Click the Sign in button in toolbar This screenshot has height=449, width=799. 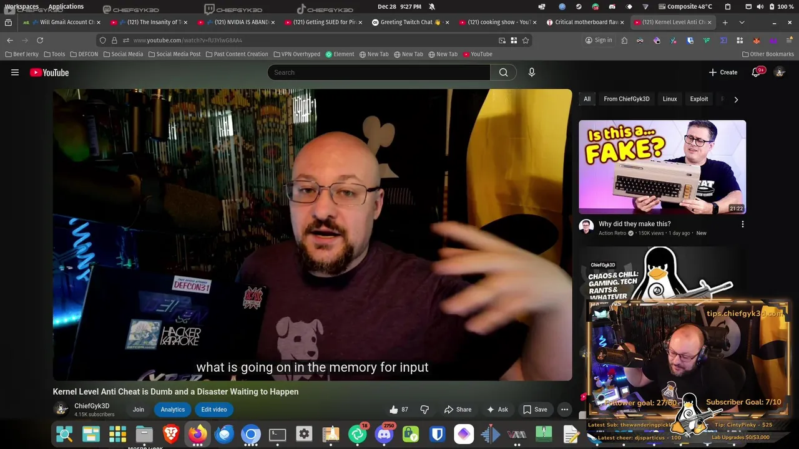click(599, 40)
